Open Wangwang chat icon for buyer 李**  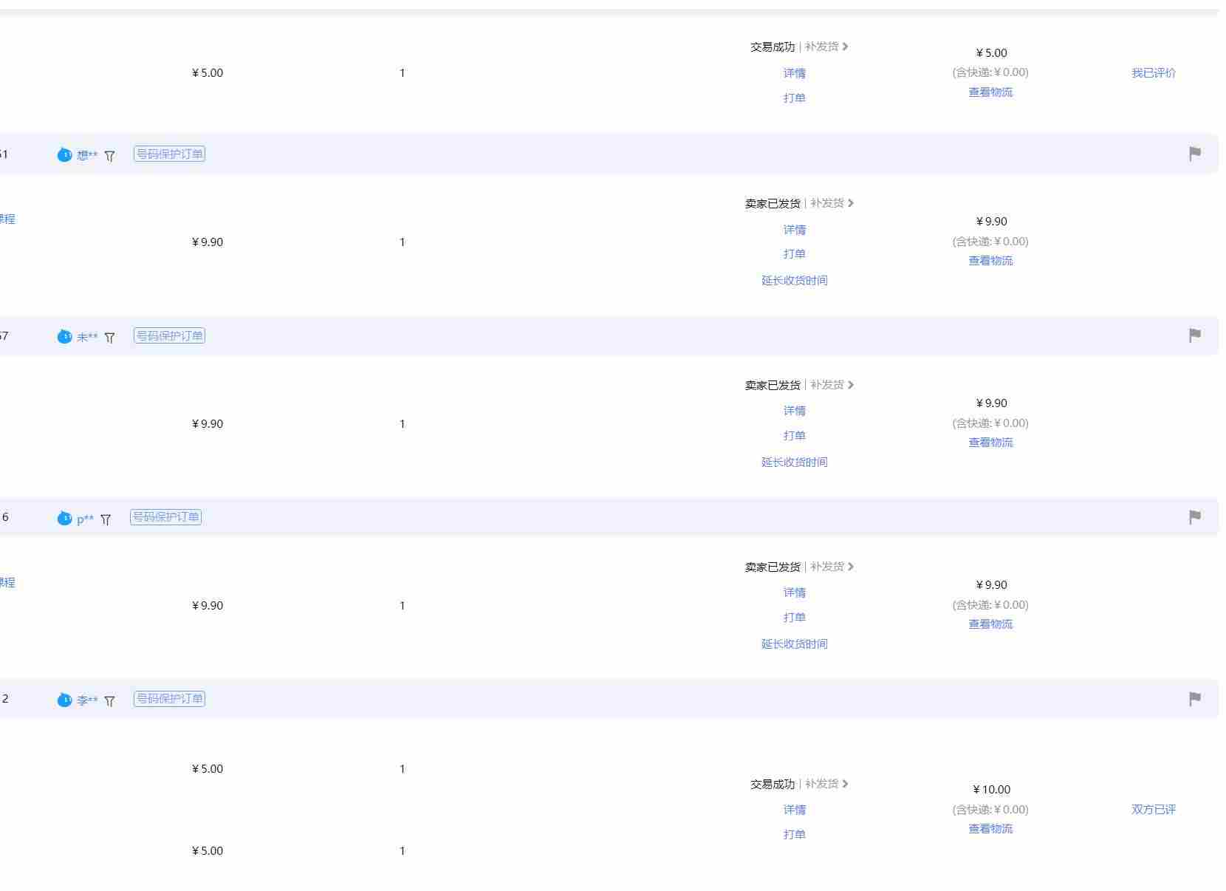click(x=64, y=700)
